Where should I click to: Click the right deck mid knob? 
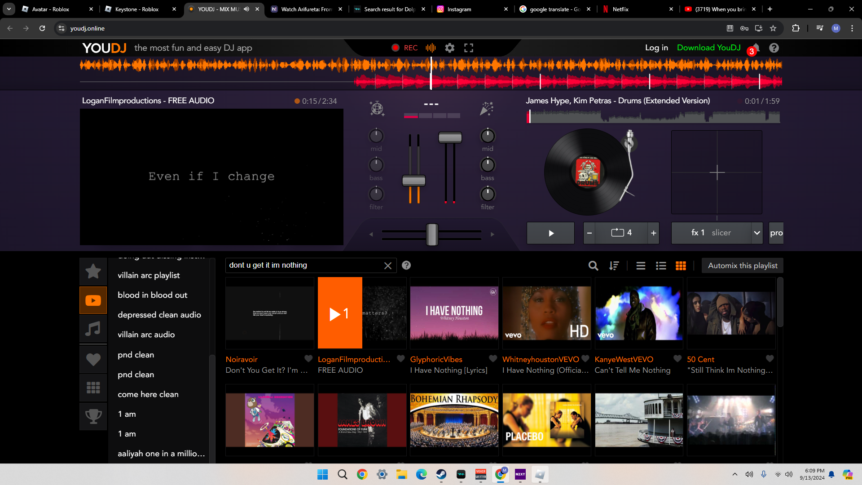click(488, 136)
